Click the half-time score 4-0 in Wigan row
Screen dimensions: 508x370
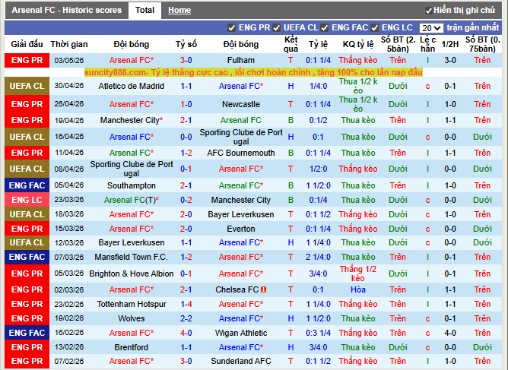tap(450, 333)
